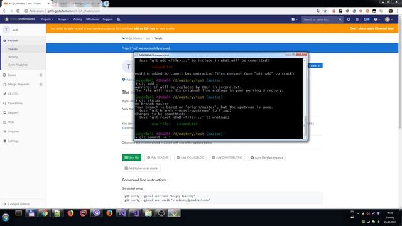The height and width of the screenshot is (226, 402).
Task: Open the todos icon in GitLab header
Action: [366, 19]
